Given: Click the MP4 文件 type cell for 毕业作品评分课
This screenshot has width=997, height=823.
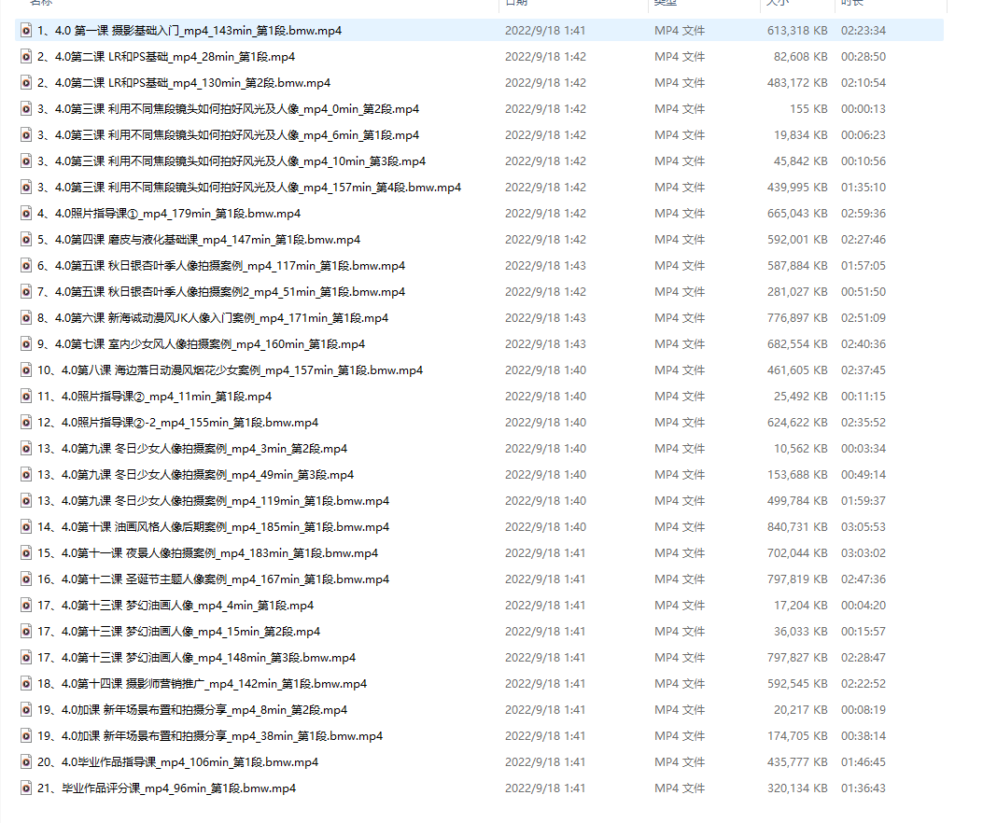Looking at the screenshot, I should point(680,788).
